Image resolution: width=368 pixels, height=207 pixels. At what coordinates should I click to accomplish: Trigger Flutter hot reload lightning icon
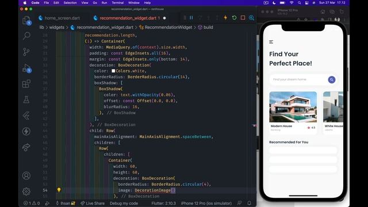[225, 18]
